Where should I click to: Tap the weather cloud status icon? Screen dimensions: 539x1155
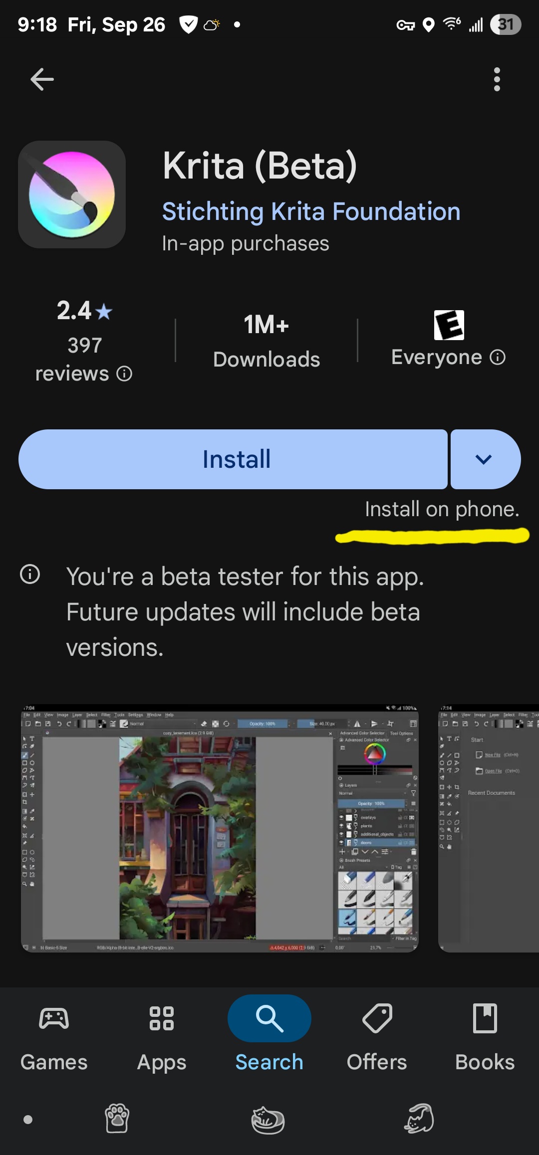[212, 24]
